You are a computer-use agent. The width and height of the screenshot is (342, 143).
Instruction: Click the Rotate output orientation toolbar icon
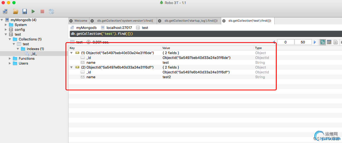coord(51,12)
